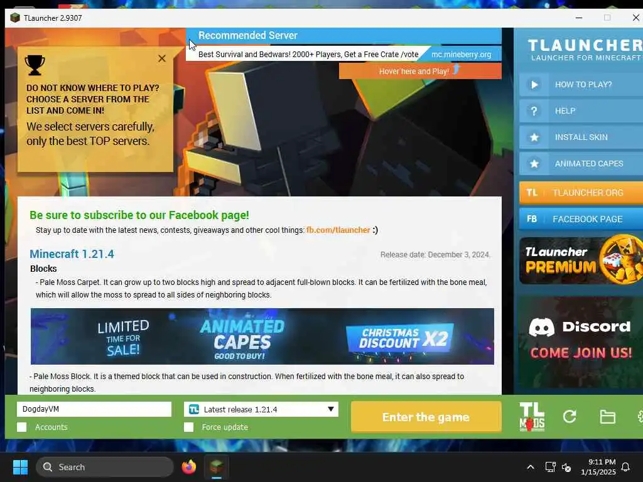Click the settings gear icon
643x482 pixels.
click(640, 417)
